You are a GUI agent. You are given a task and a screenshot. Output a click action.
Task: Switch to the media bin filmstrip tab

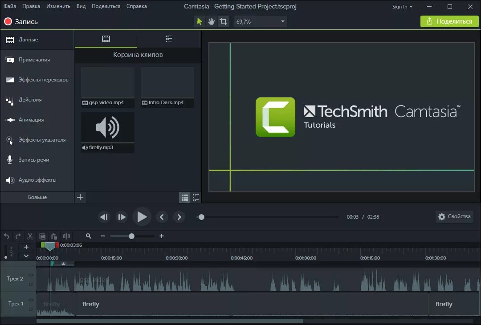pos(106,39)
